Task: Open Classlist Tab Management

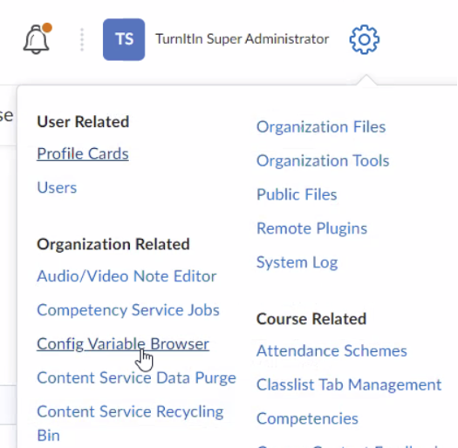Action: 349,384
